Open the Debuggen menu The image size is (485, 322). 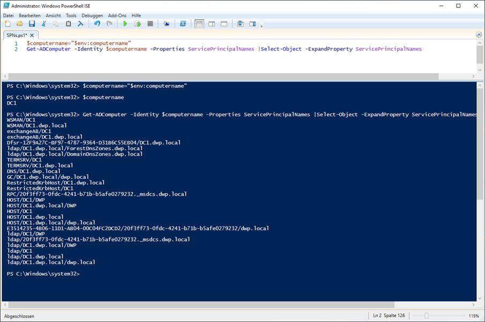92,16
